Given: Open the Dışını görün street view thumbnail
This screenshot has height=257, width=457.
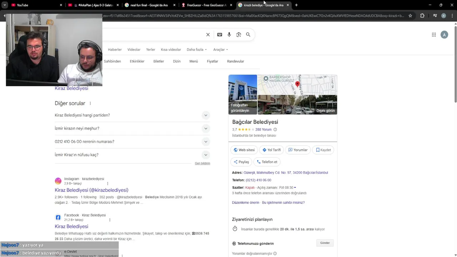Looking at the screenshot, I should click(x=297, y=105).
